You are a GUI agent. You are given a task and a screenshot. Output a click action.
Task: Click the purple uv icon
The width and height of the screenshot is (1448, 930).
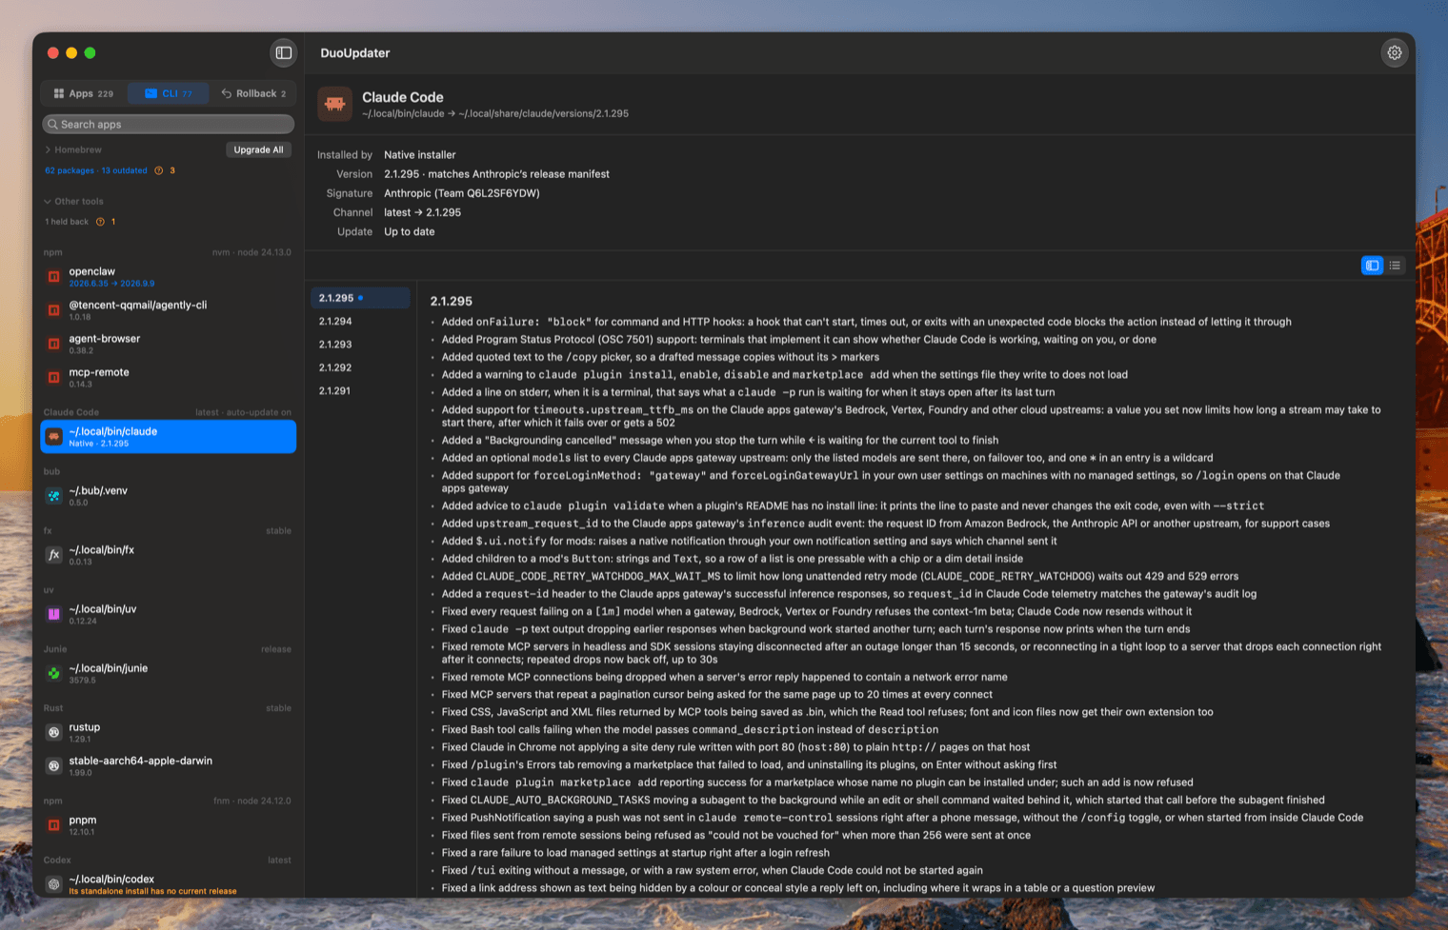click(54, 614)
